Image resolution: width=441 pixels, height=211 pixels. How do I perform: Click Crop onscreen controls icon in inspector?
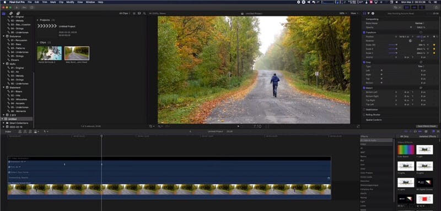pyautogui.click(x=421, y=62)
